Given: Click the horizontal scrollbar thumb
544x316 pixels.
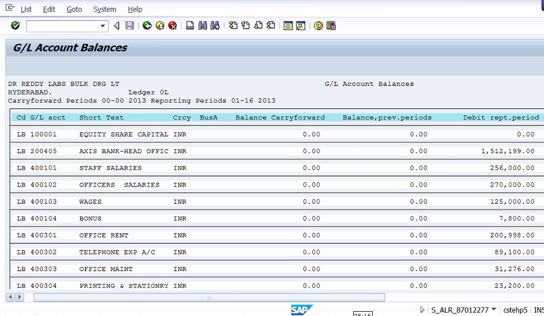Looking at the screenshot, I should [x=209, y=297].
